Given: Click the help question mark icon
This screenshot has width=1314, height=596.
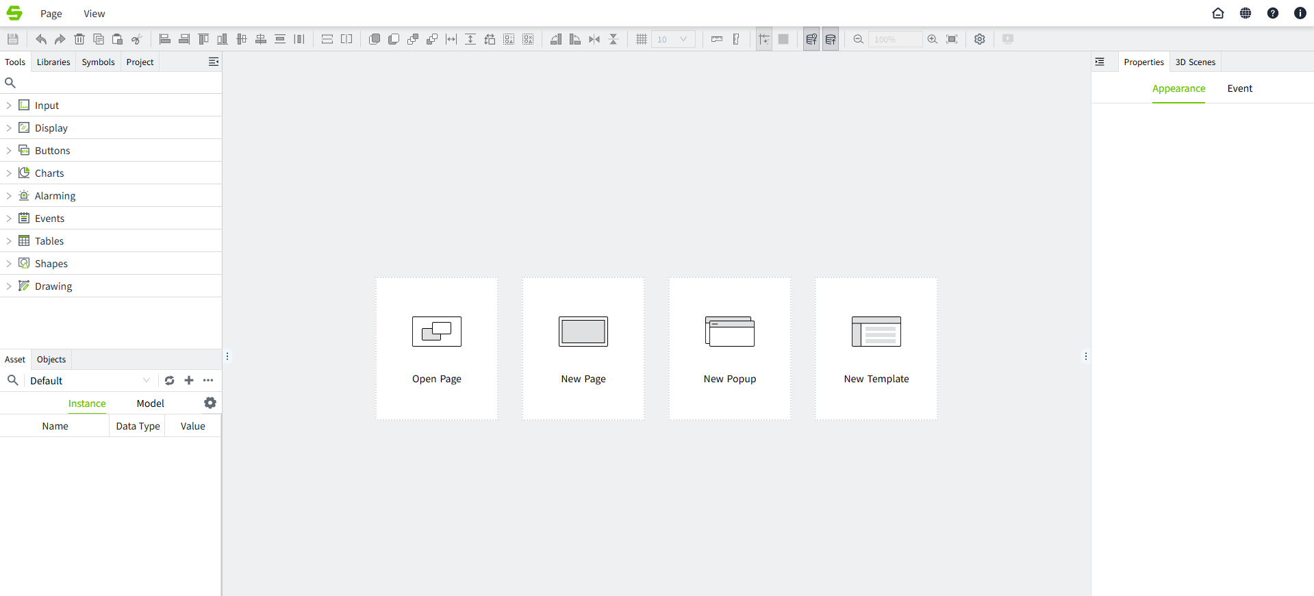Looking at the screenshot, I should [1272, 13].
